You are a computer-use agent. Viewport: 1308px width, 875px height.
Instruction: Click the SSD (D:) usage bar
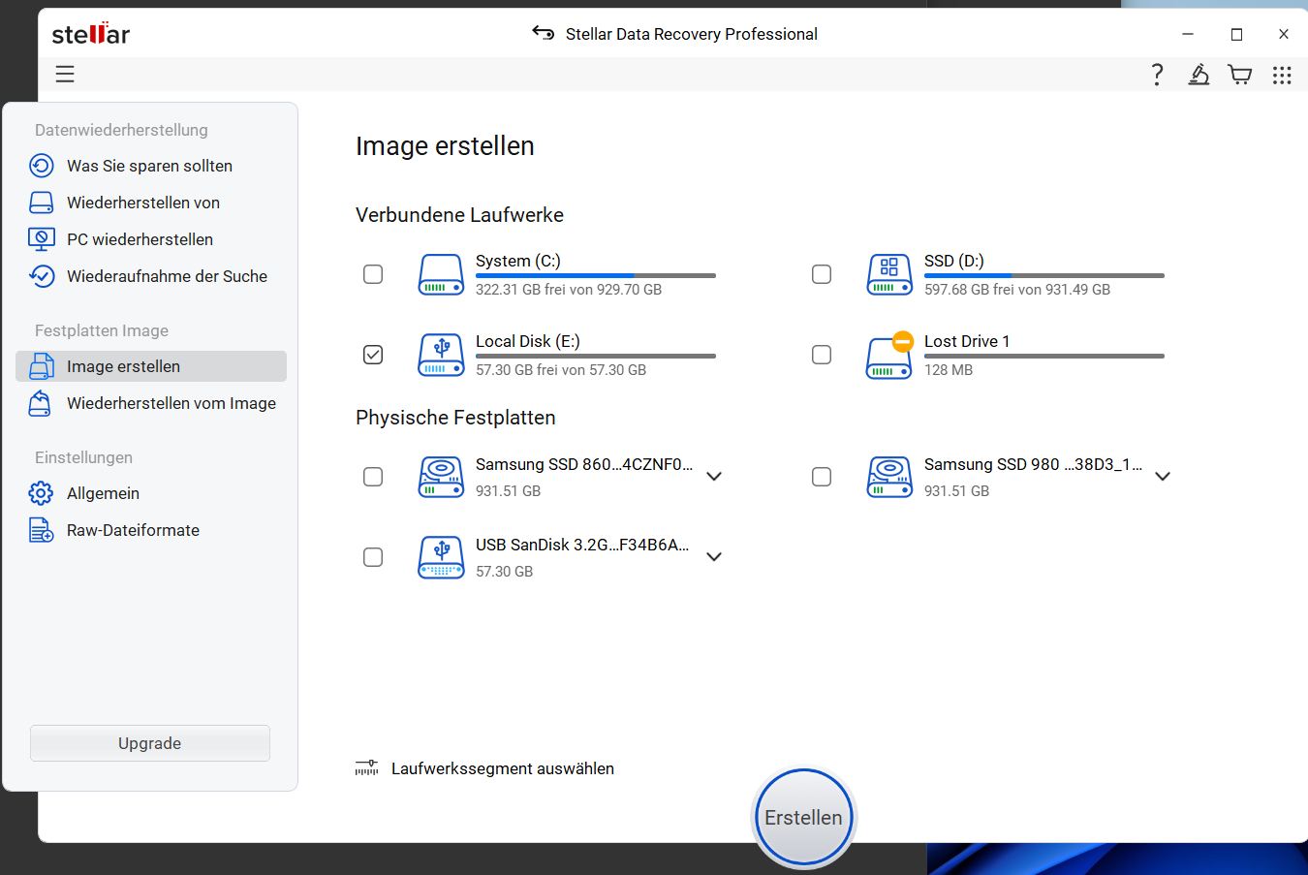click(x=1044, y=276)
